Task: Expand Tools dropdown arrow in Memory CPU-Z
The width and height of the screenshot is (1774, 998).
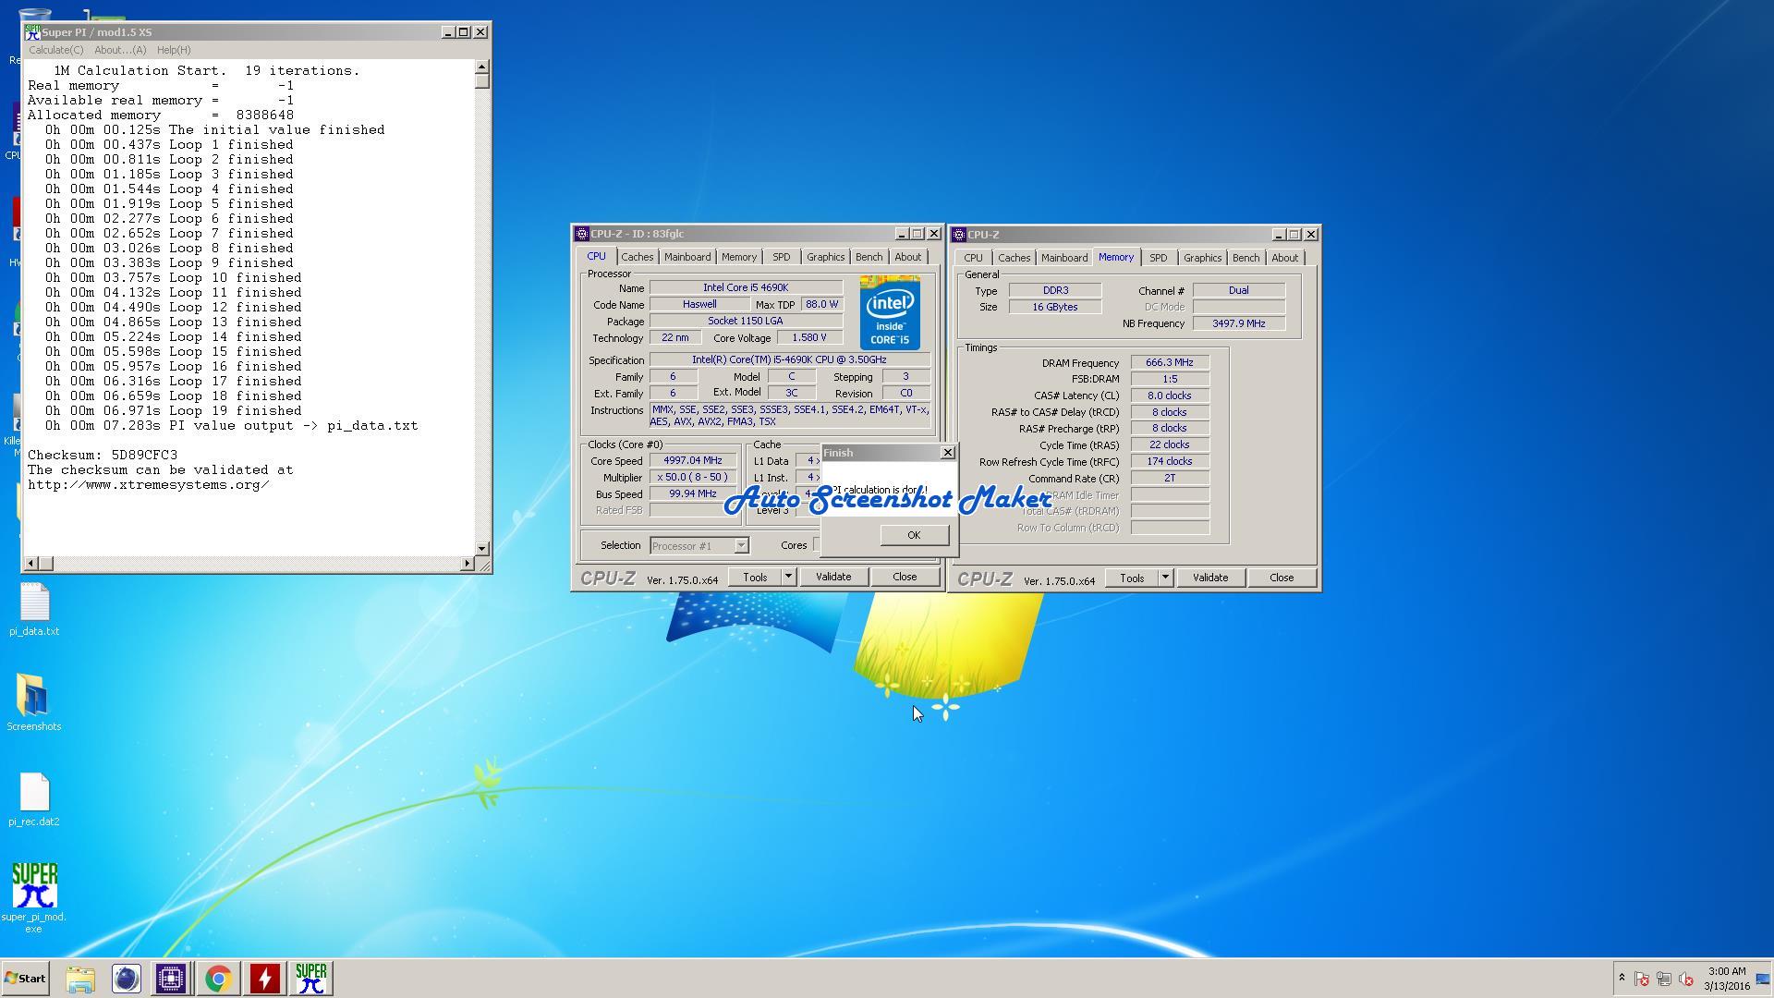Action: [1165, 578]
